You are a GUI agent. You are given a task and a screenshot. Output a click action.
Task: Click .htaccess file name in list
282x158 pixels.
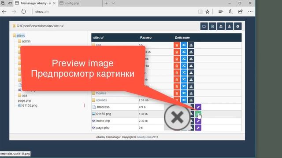coord(103,107)
